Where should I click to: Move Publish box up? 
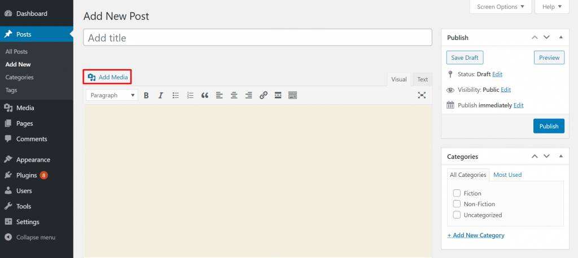[535, 38]
